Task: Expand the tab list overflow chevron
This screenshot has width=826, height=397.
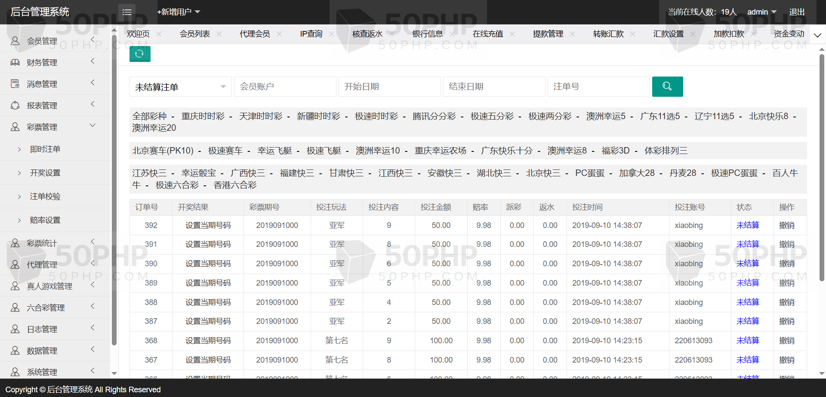Action: 817,35
